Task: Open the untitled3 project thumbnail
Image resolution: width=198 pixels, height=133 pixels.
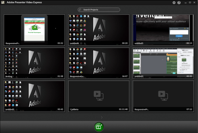Action: click(163, 63)
